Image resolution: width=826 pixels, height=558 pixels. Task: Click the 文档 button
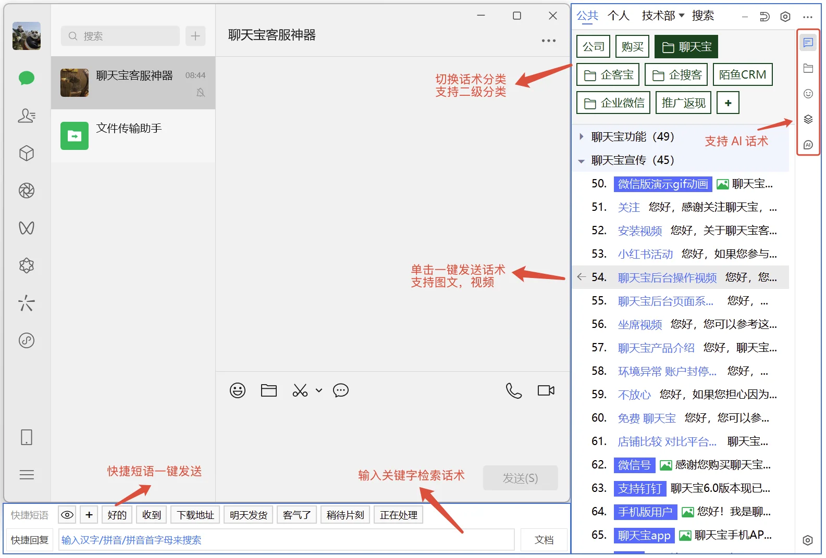tap(544, 540)
